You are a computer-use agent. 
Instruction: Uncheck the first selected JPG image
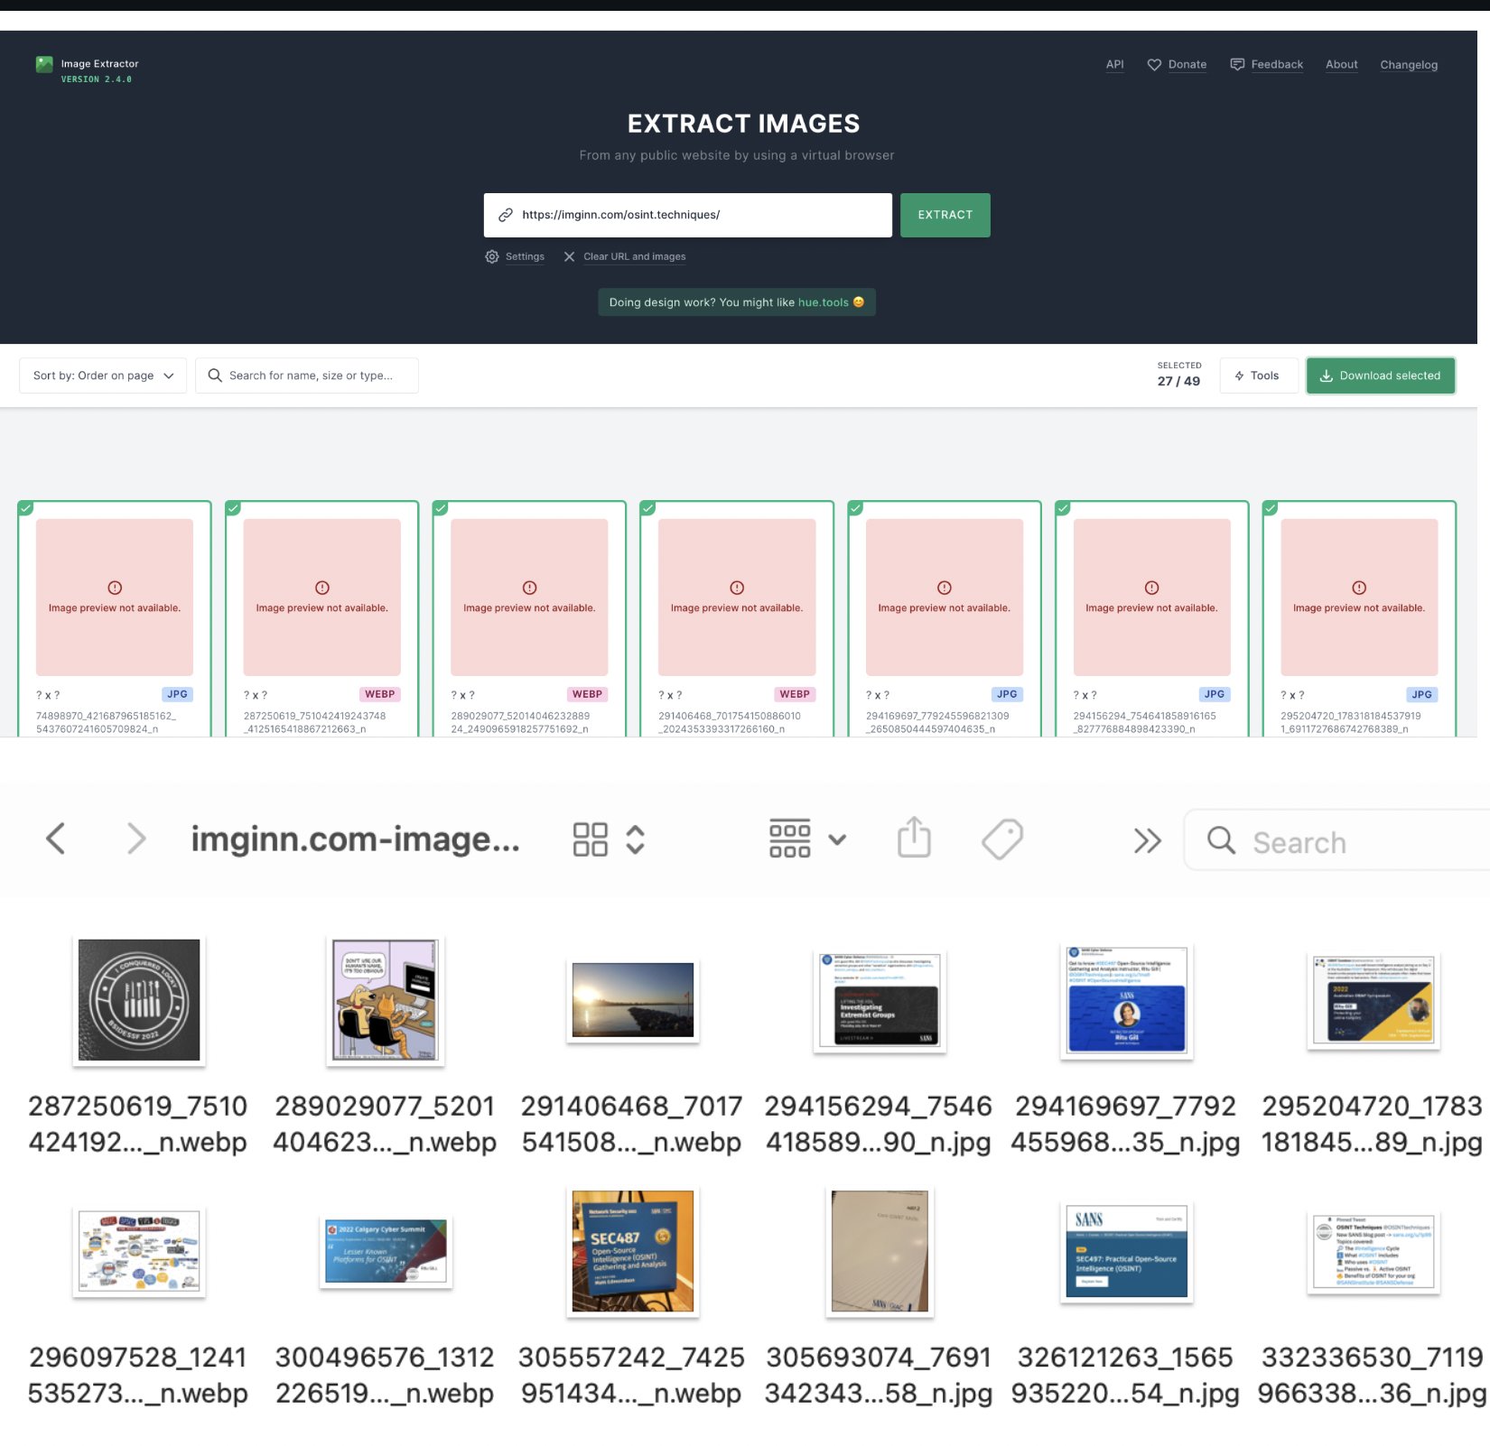(26, 508)
